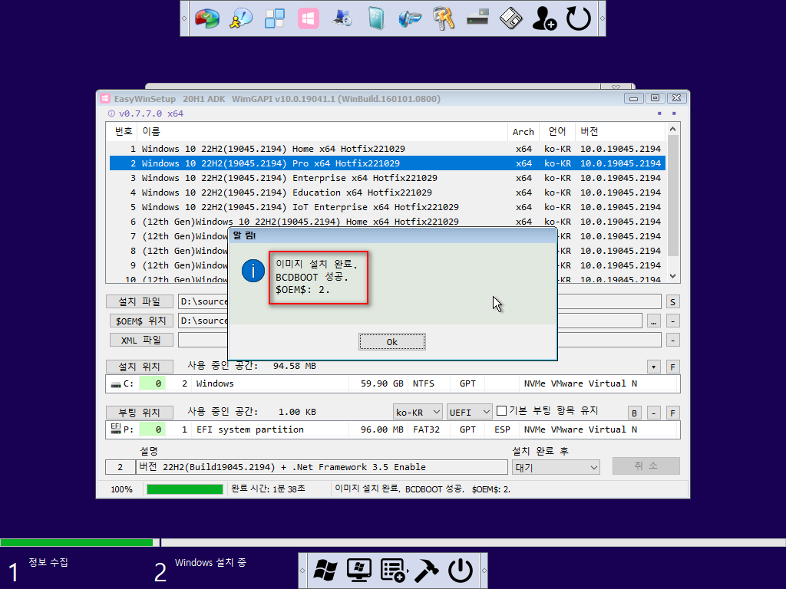Click the monitor with Windows logo icon
786x589 pixels.
[359, 571]
